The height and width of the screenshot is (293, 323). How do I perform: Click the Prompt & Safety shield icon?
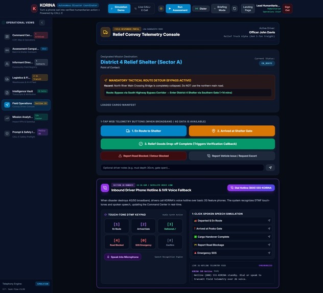pyautogui.click(x=7, y=133)
